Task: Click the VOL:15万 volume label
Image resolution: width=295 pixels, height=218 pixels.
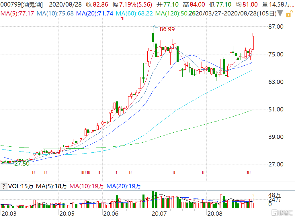Action: pyautogui.click(x=21, y=186)
